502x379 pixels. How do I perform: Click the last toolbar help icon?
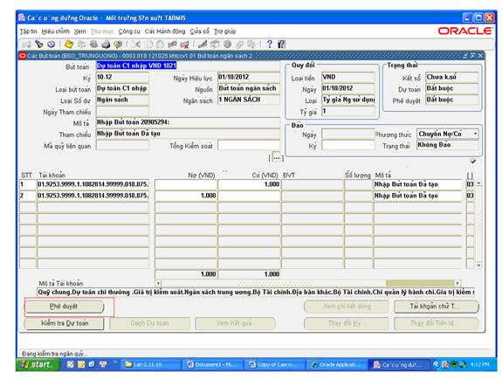pyautogui.click(x=281, y=45)
